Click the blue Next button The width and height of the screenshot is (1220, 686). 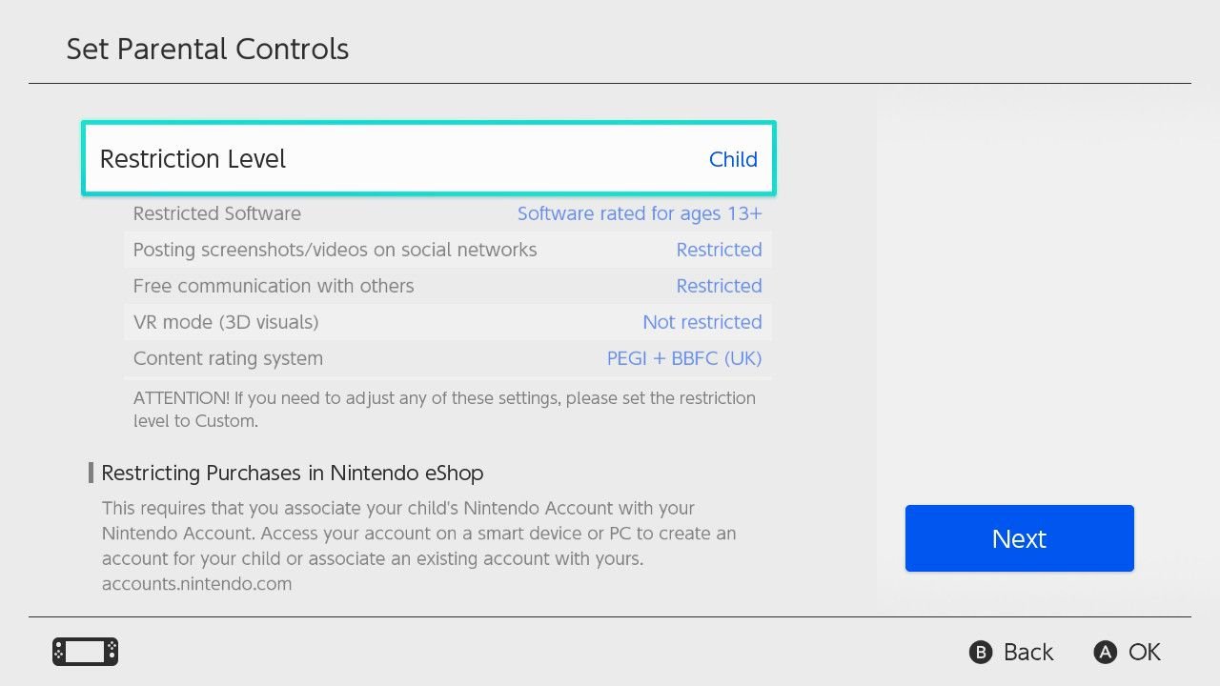1019,538
